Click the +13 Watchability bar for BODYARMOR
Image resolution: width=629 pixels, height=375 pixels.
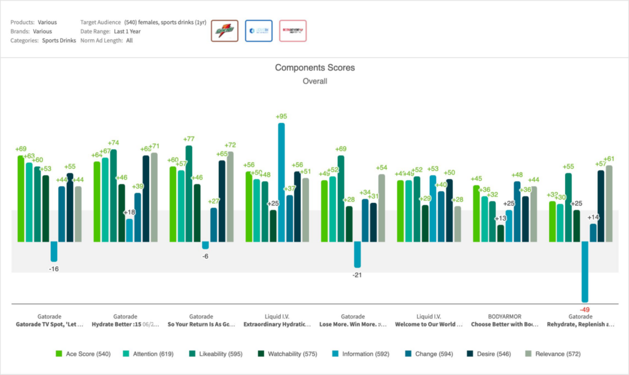[501, 233]
